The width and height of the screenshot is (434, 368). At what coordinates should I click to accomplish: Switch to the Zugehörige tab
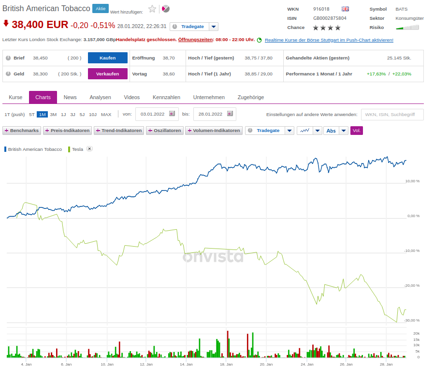(x=251, y=98)
